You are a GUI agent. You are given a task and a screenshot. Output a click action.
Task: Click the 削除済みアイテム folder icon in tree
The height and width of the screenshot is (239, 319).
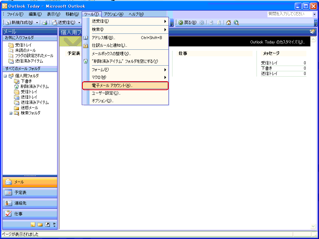[x=17, y=87]
